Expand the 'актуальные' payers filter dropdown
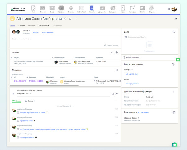Screen dimensions: 187x150 pyautogui.click(x=143, y=112)
